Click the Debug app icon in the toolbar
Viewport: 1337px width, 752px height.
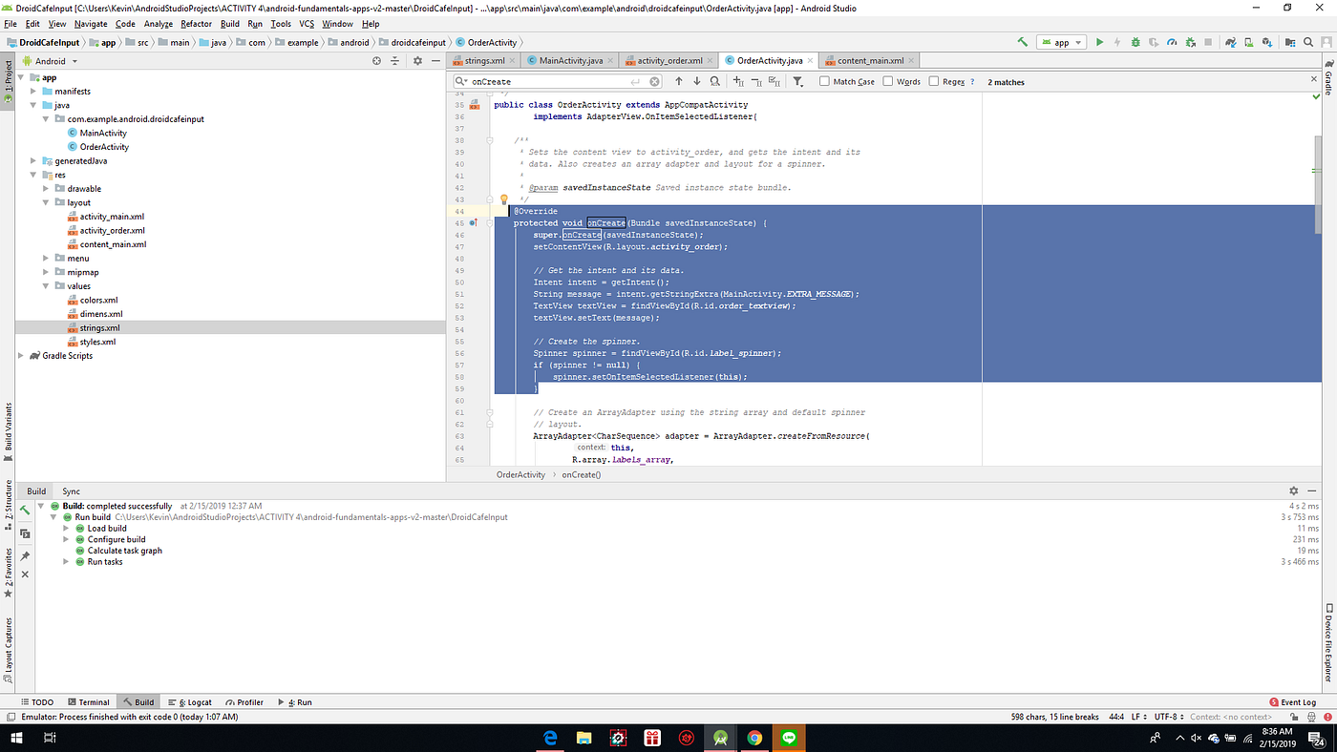[1136, 42]
